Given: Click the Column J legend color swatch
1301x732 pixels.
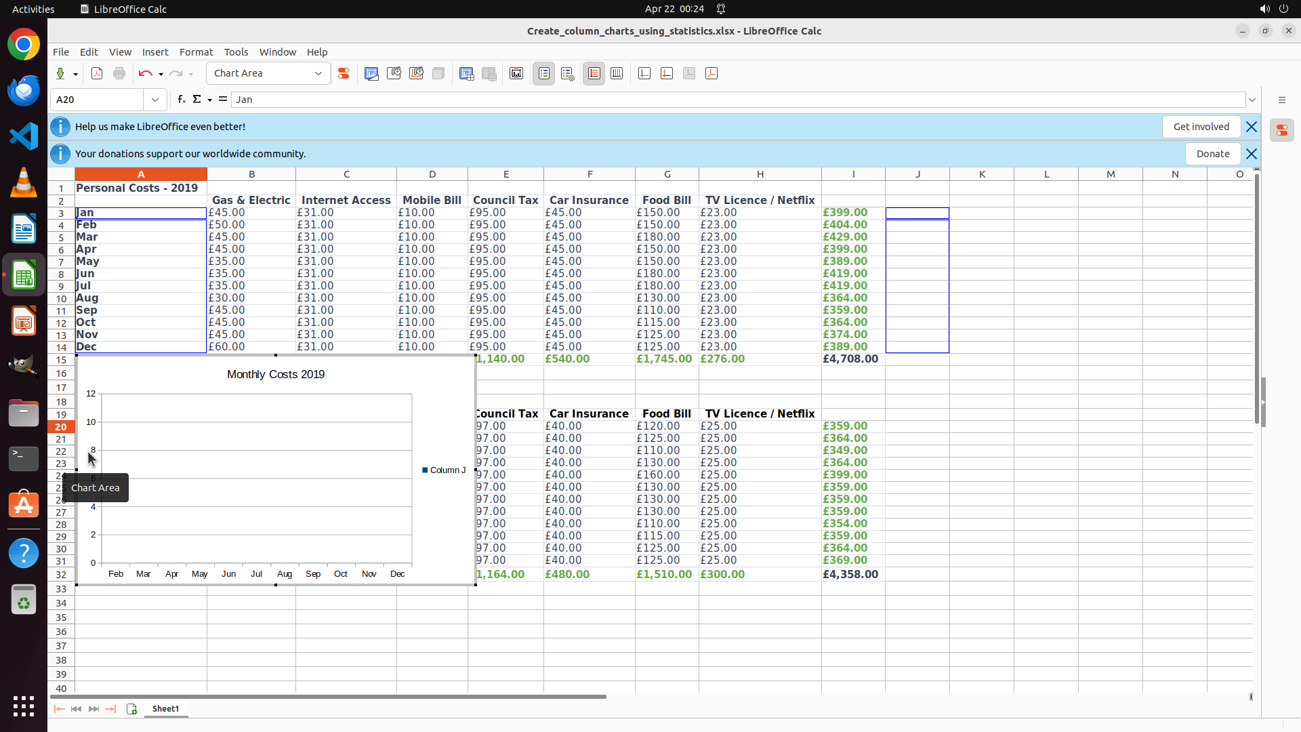Looking at the screenshot, I should 425,470.
